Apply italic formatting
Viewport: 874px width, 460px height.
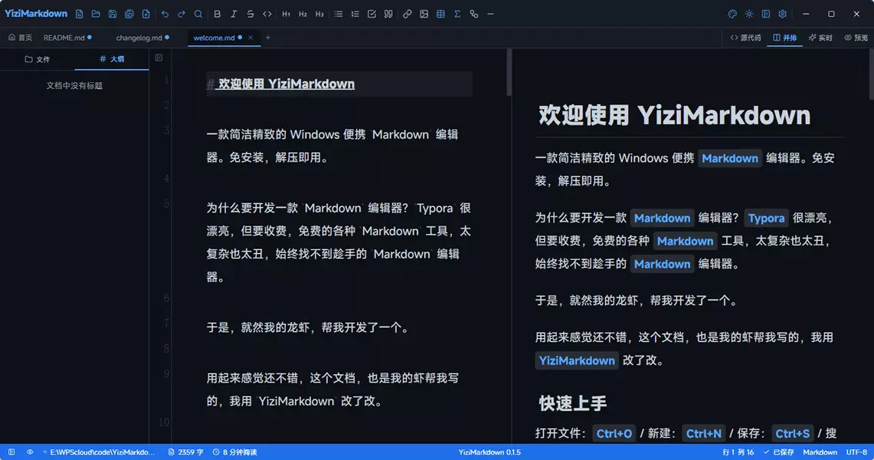pos(234,14)
